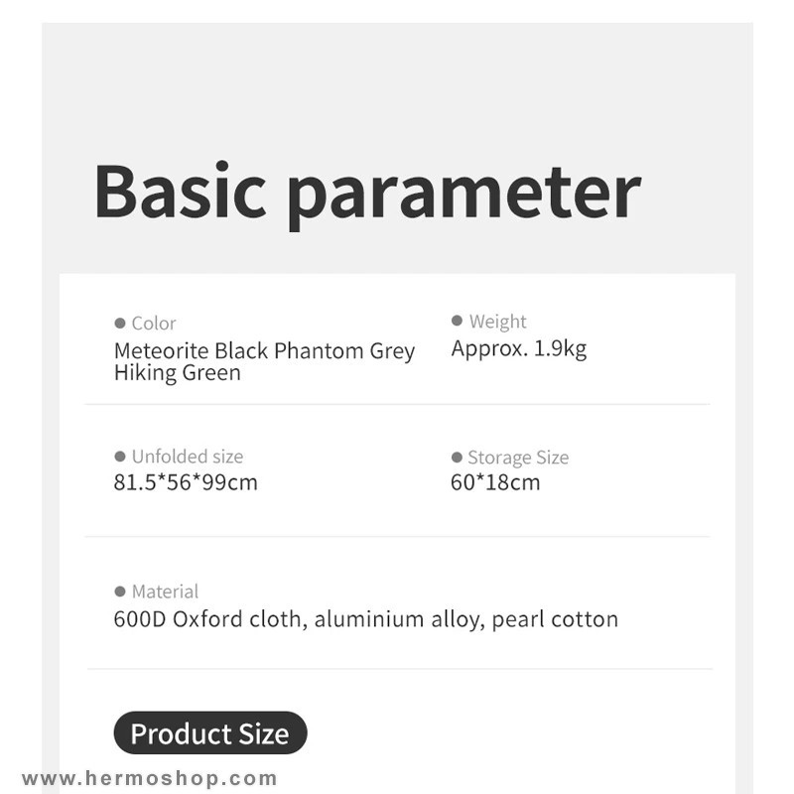Select the 81.5*56*99cm dimension text
The height and width of the screenshot is (794, 794).
[186, 482]
